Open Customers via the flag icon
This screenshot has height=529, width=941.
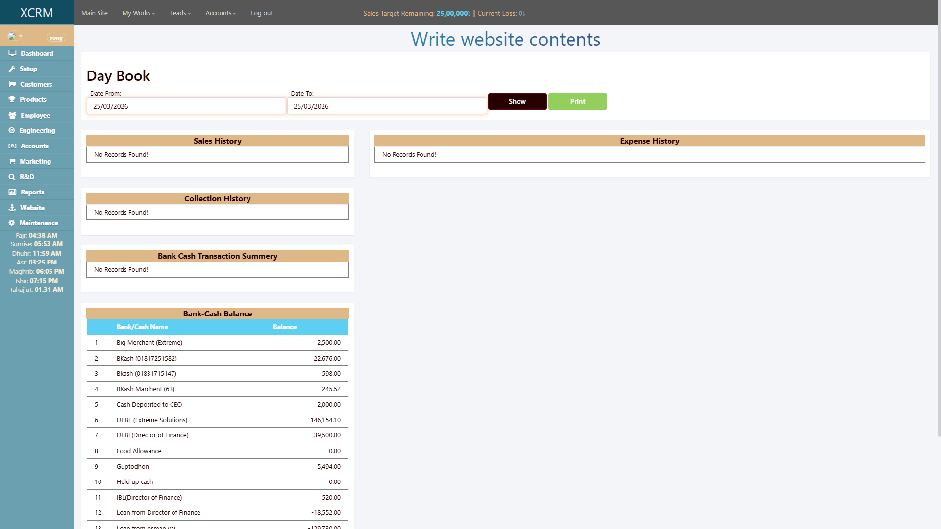[x=12, y=84]
